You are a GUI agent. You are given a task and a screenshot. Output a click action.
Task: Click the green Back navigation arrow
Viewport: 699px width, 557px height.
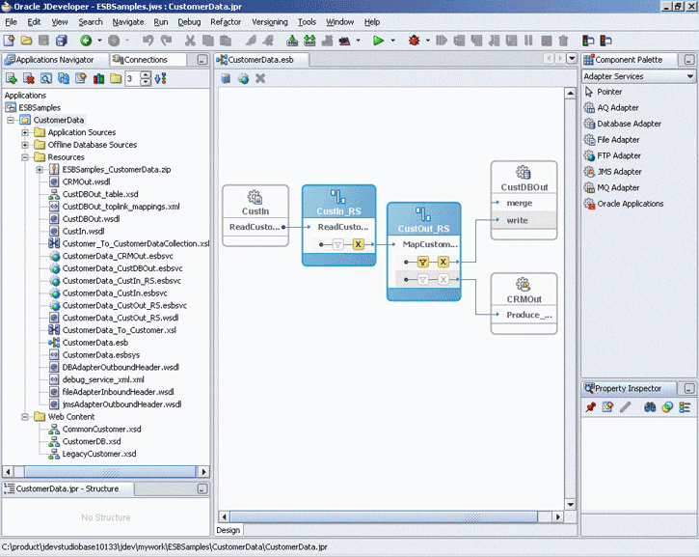pyautogui.click(x=86, y=41)
